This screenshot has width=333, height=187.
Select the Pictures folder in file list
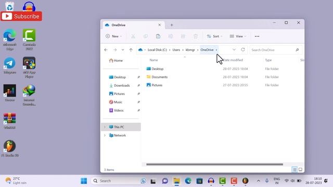(x=155, y=85)
